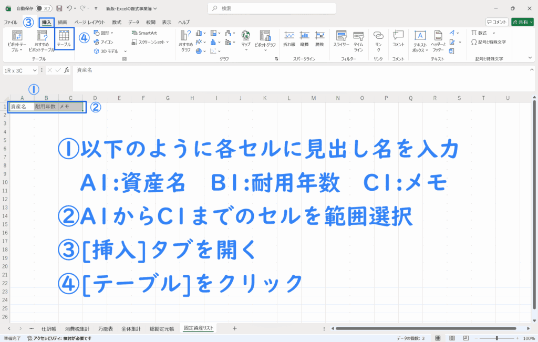Open the 数式 (Formulas) ribbon tab
Screen dimensions: 538x342
coord(117,22)
